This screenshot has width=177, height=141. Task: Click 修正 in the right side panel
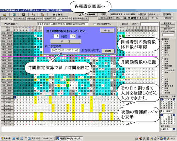[168, 26]
